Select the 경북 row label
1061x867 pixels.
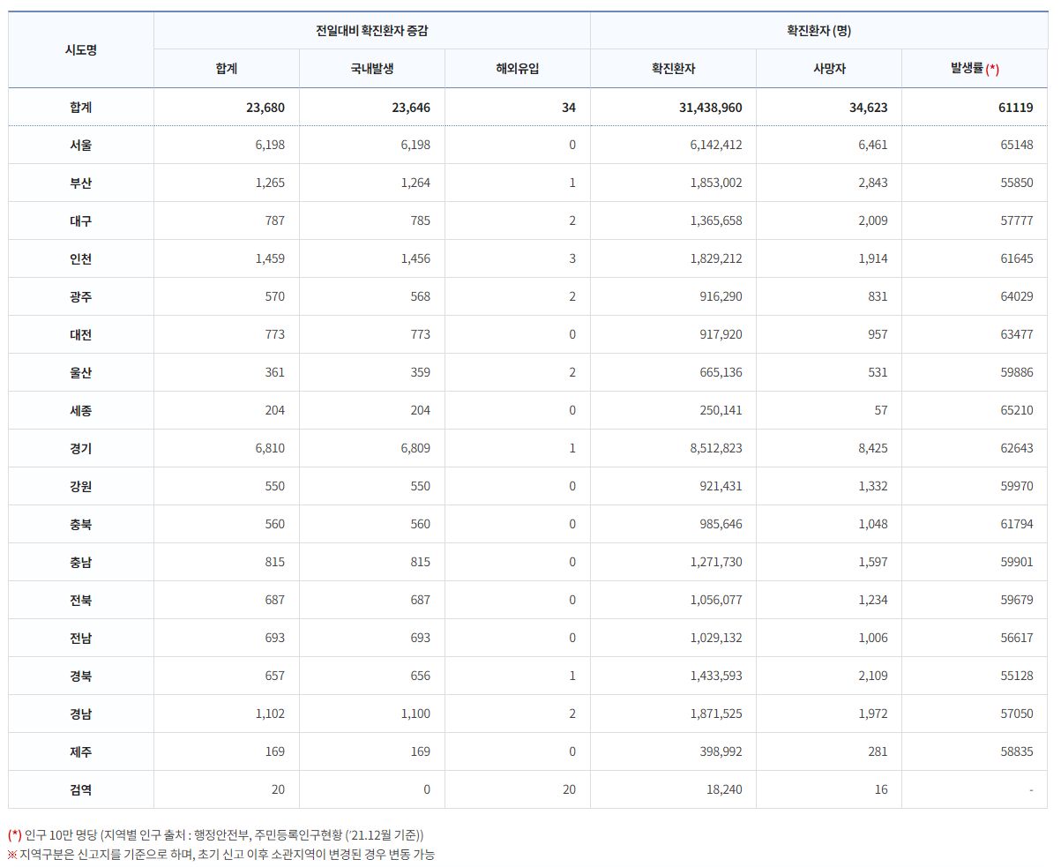tap(81, 676)
